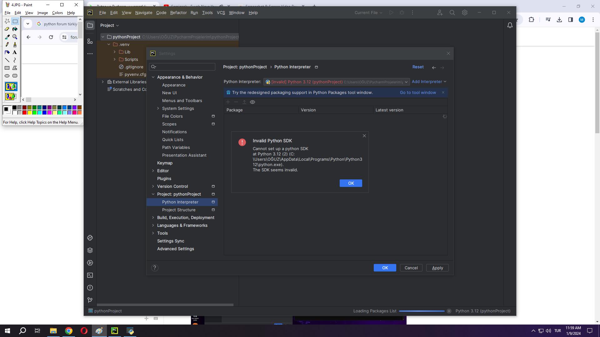The image size is (600, 337).
Task: Toggle show early releases eye icon
Action: (252, 102)
